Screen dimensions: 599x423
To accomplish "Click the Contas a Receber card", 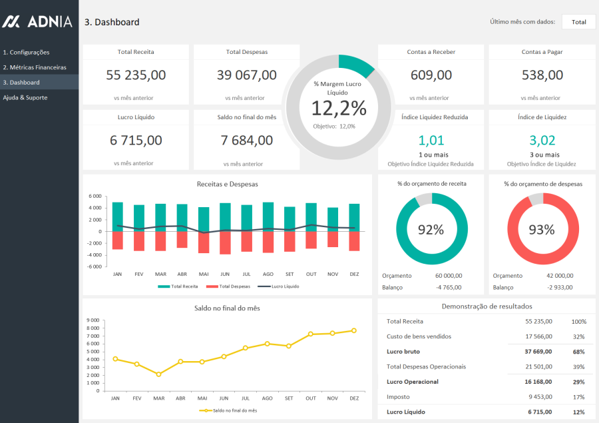I will click(x=431, y=73).
